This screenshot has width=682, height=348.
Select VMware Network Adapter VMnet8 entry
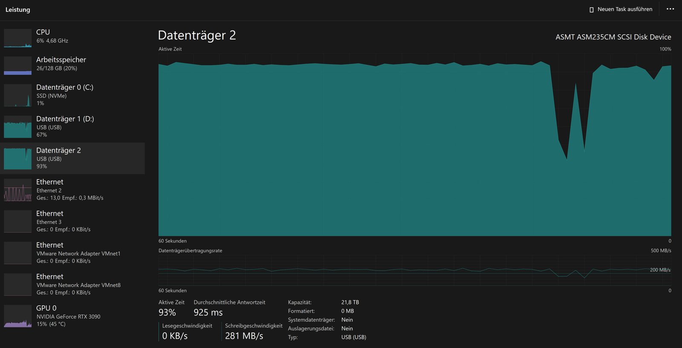pos(72,284)
